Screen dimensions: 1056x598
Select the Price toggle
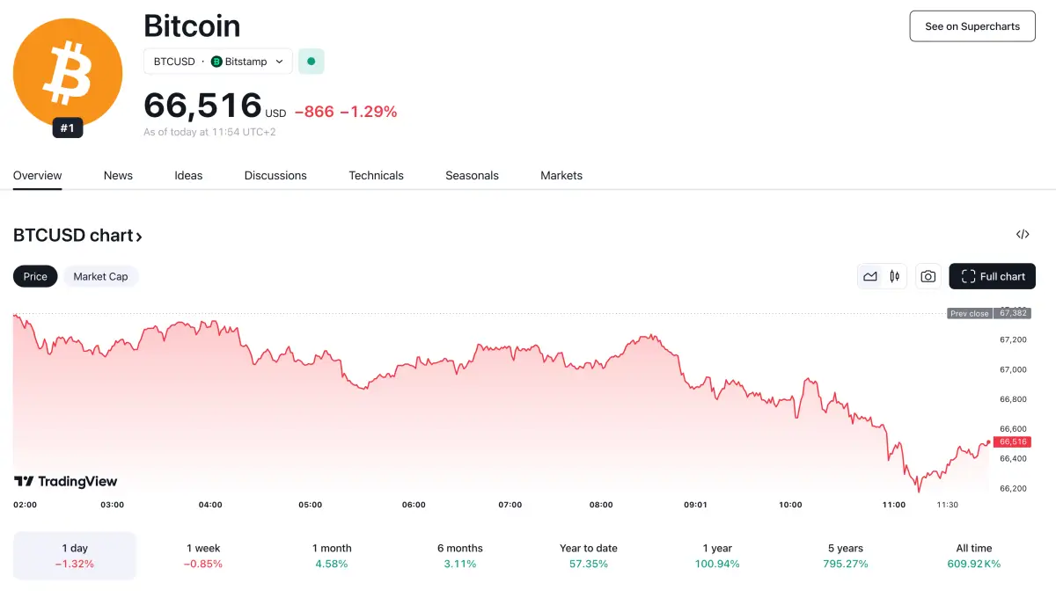coord(35,276)
